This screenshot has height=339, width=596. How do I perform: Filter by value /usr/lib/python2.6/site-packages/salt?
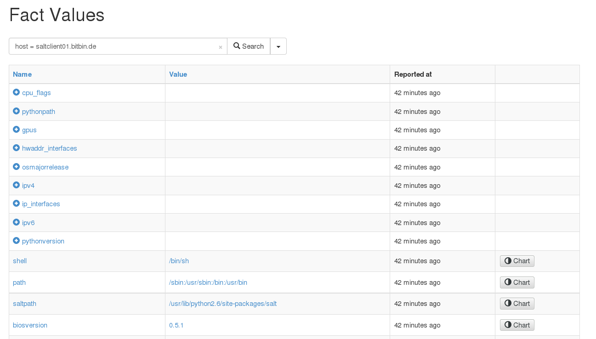pyautogui.click(x=223, y=304)
